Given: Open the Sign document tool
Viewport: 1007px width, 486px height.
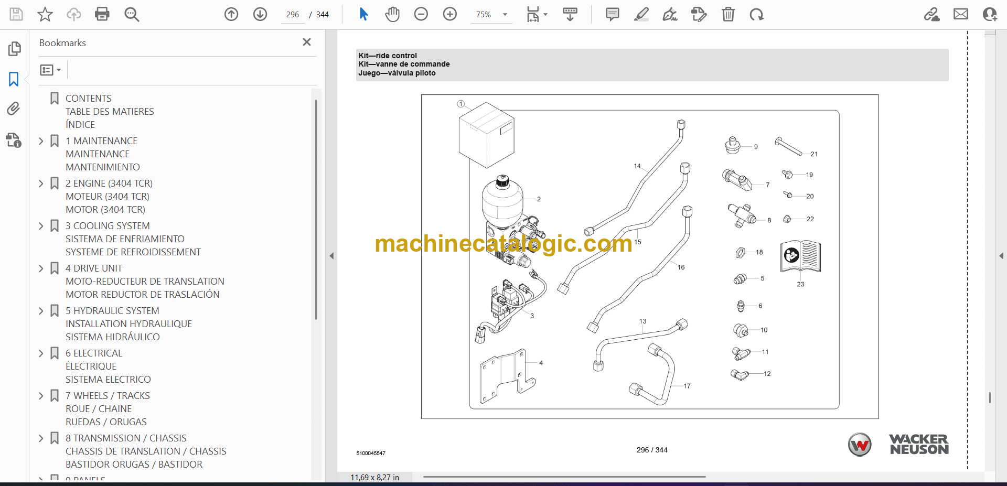Looking at the screenshot, I should point(670,14).
